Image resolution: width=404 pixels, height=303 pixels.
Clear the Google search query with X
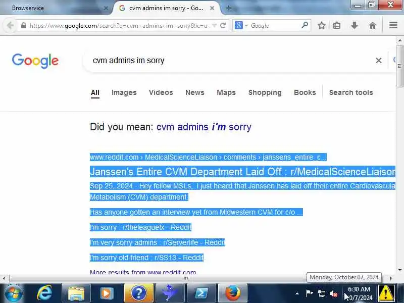[x=378, y=61]
